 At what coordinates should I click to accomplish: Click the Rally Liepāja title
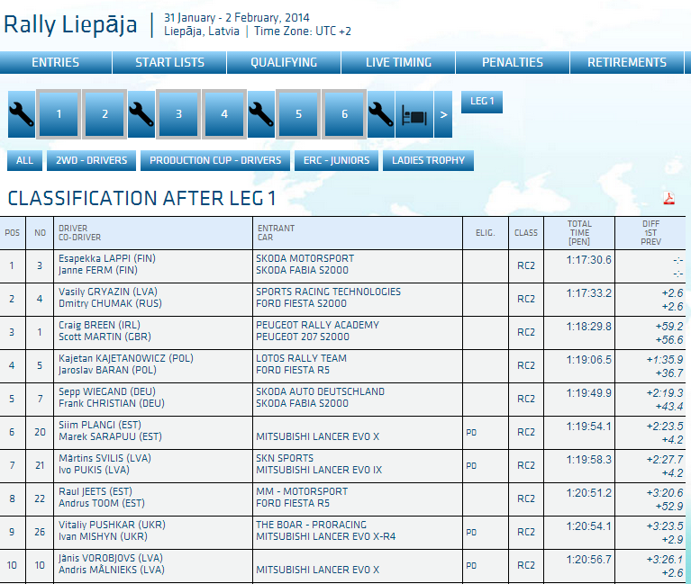(71, 24)
